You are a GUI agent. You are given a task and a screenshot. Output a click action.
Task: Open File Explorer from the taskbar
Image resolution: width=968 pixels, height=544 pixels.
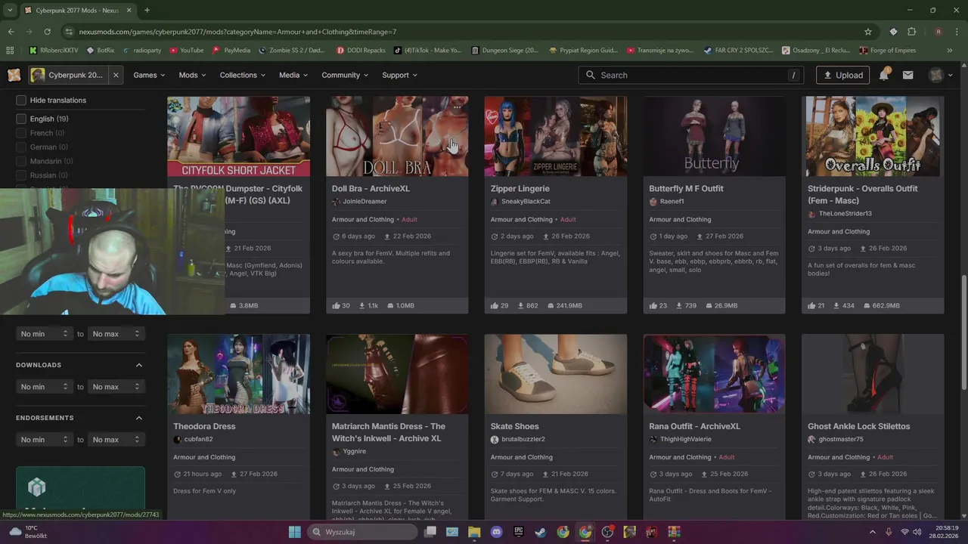(474, 532)
